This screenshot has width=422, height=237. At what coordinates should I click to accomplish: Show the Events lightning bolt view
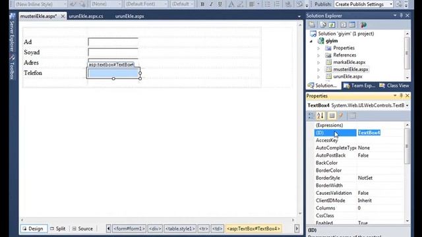click(x=342, y=116)
